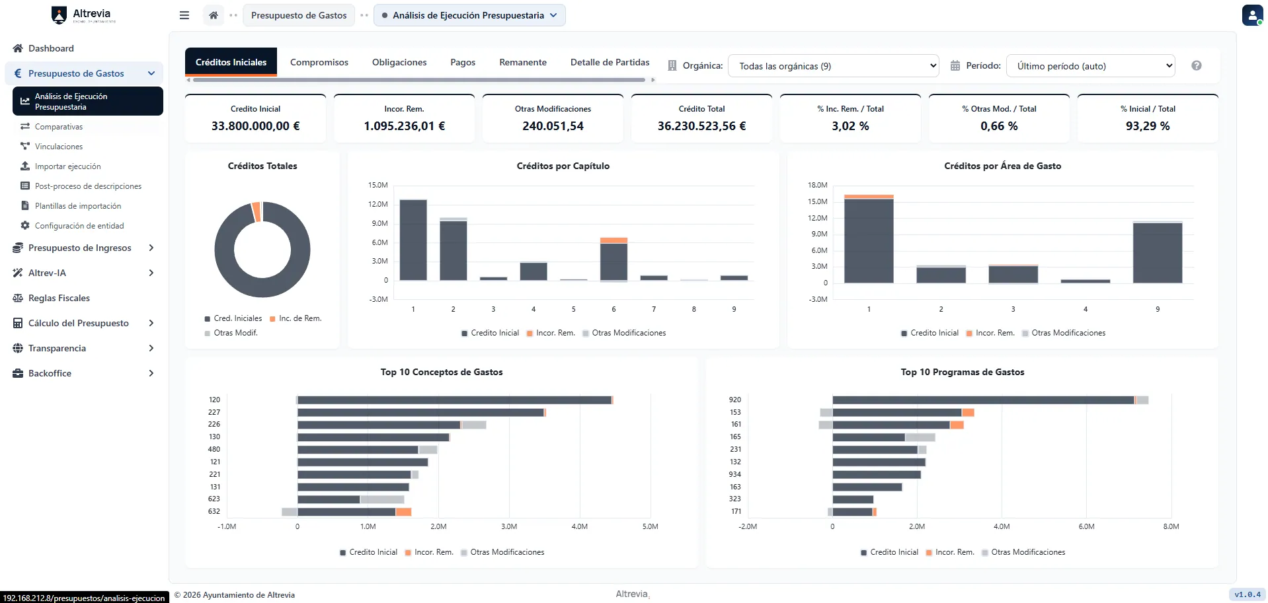Go to home via breadcrumb house icon

[x=214, y=15]
